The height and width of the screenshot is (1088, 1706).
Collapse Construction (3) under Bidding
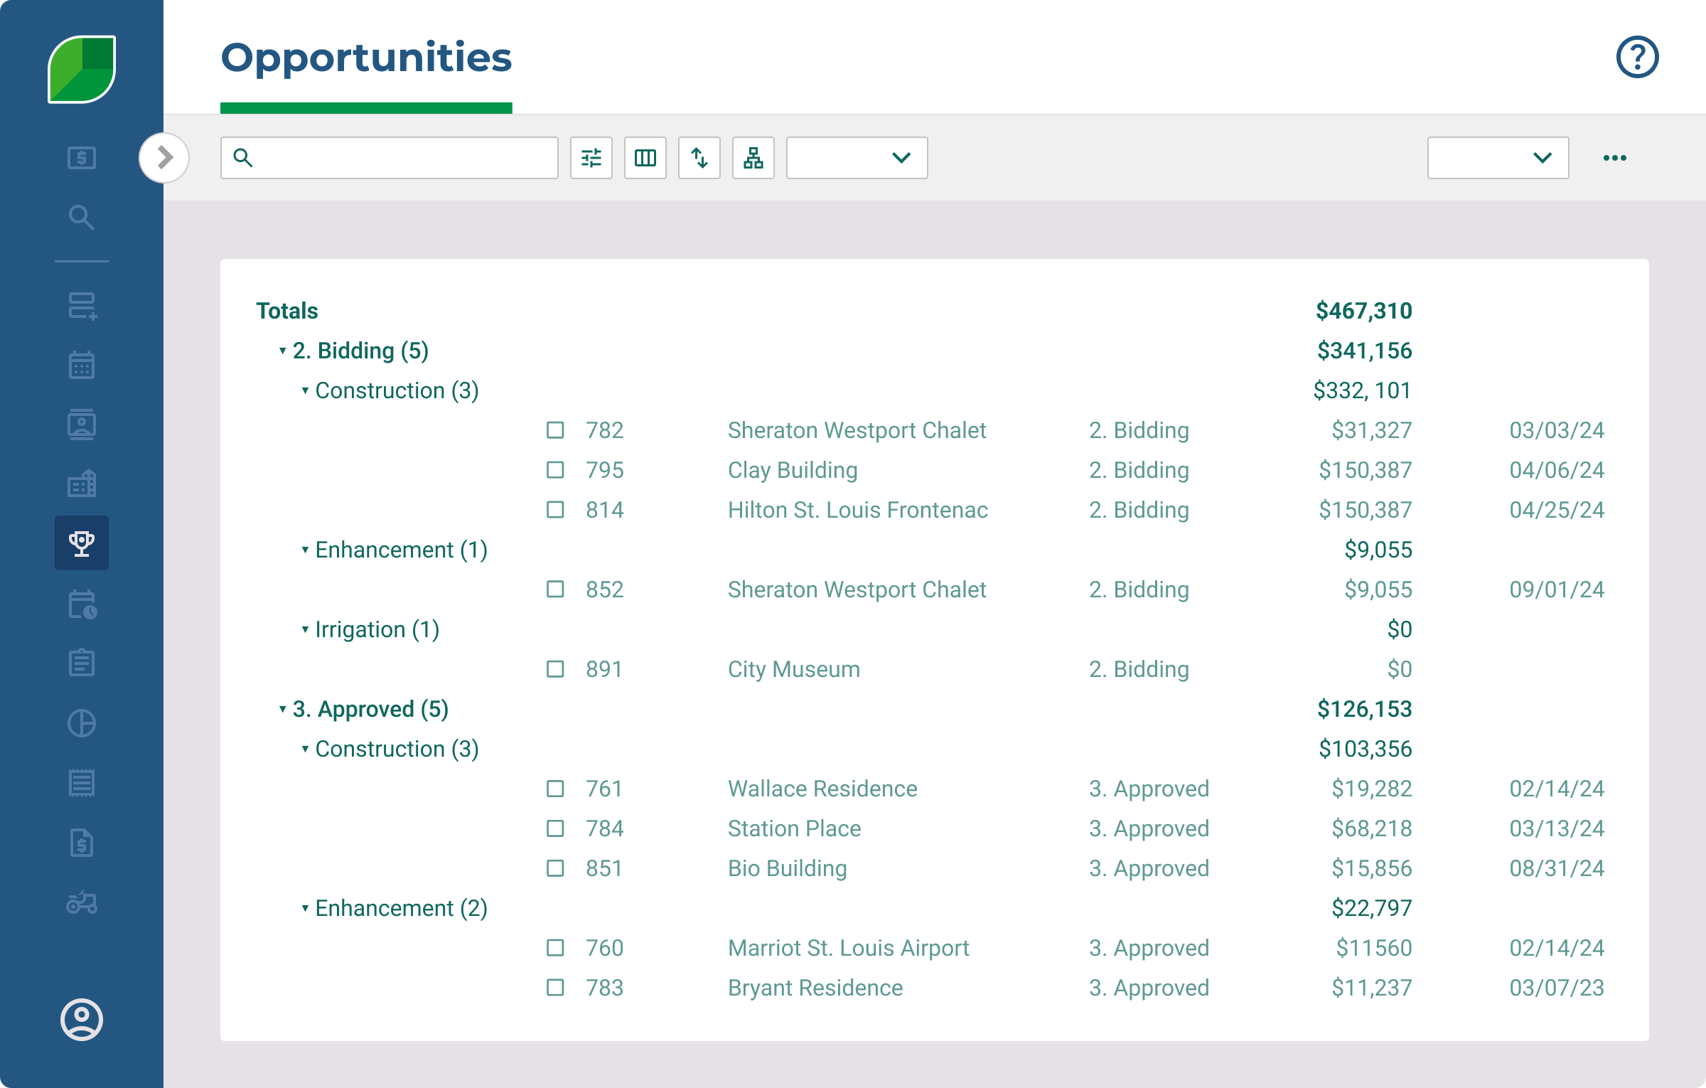305,390
